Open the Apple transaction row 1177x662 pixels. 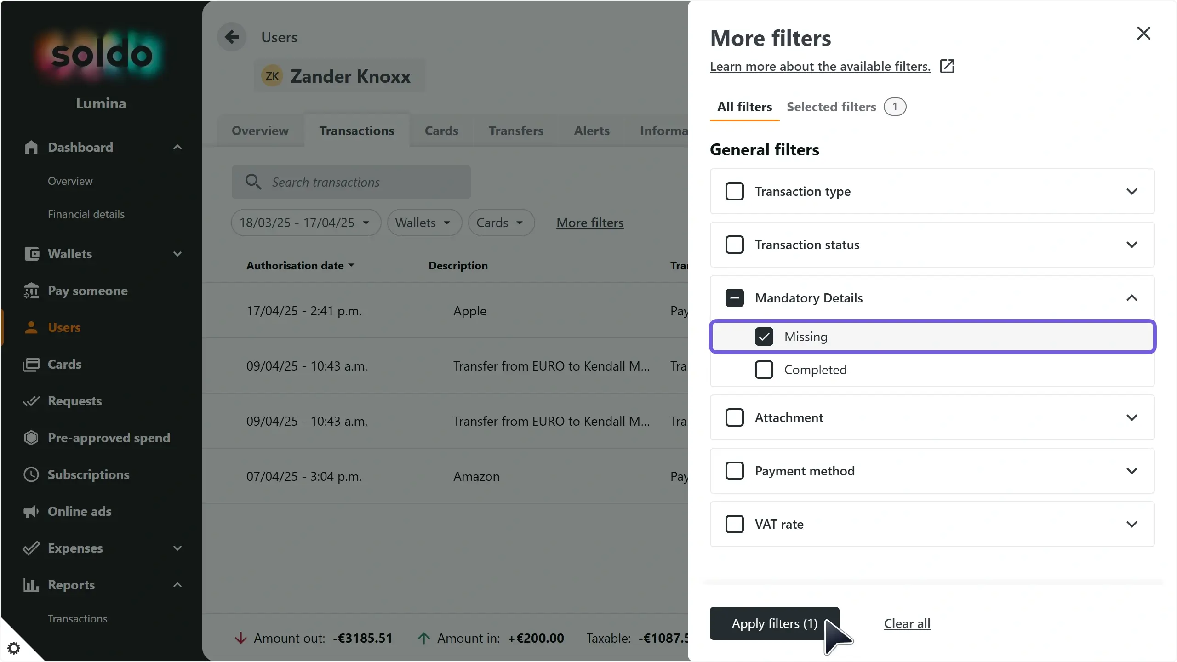coord(445,311)
